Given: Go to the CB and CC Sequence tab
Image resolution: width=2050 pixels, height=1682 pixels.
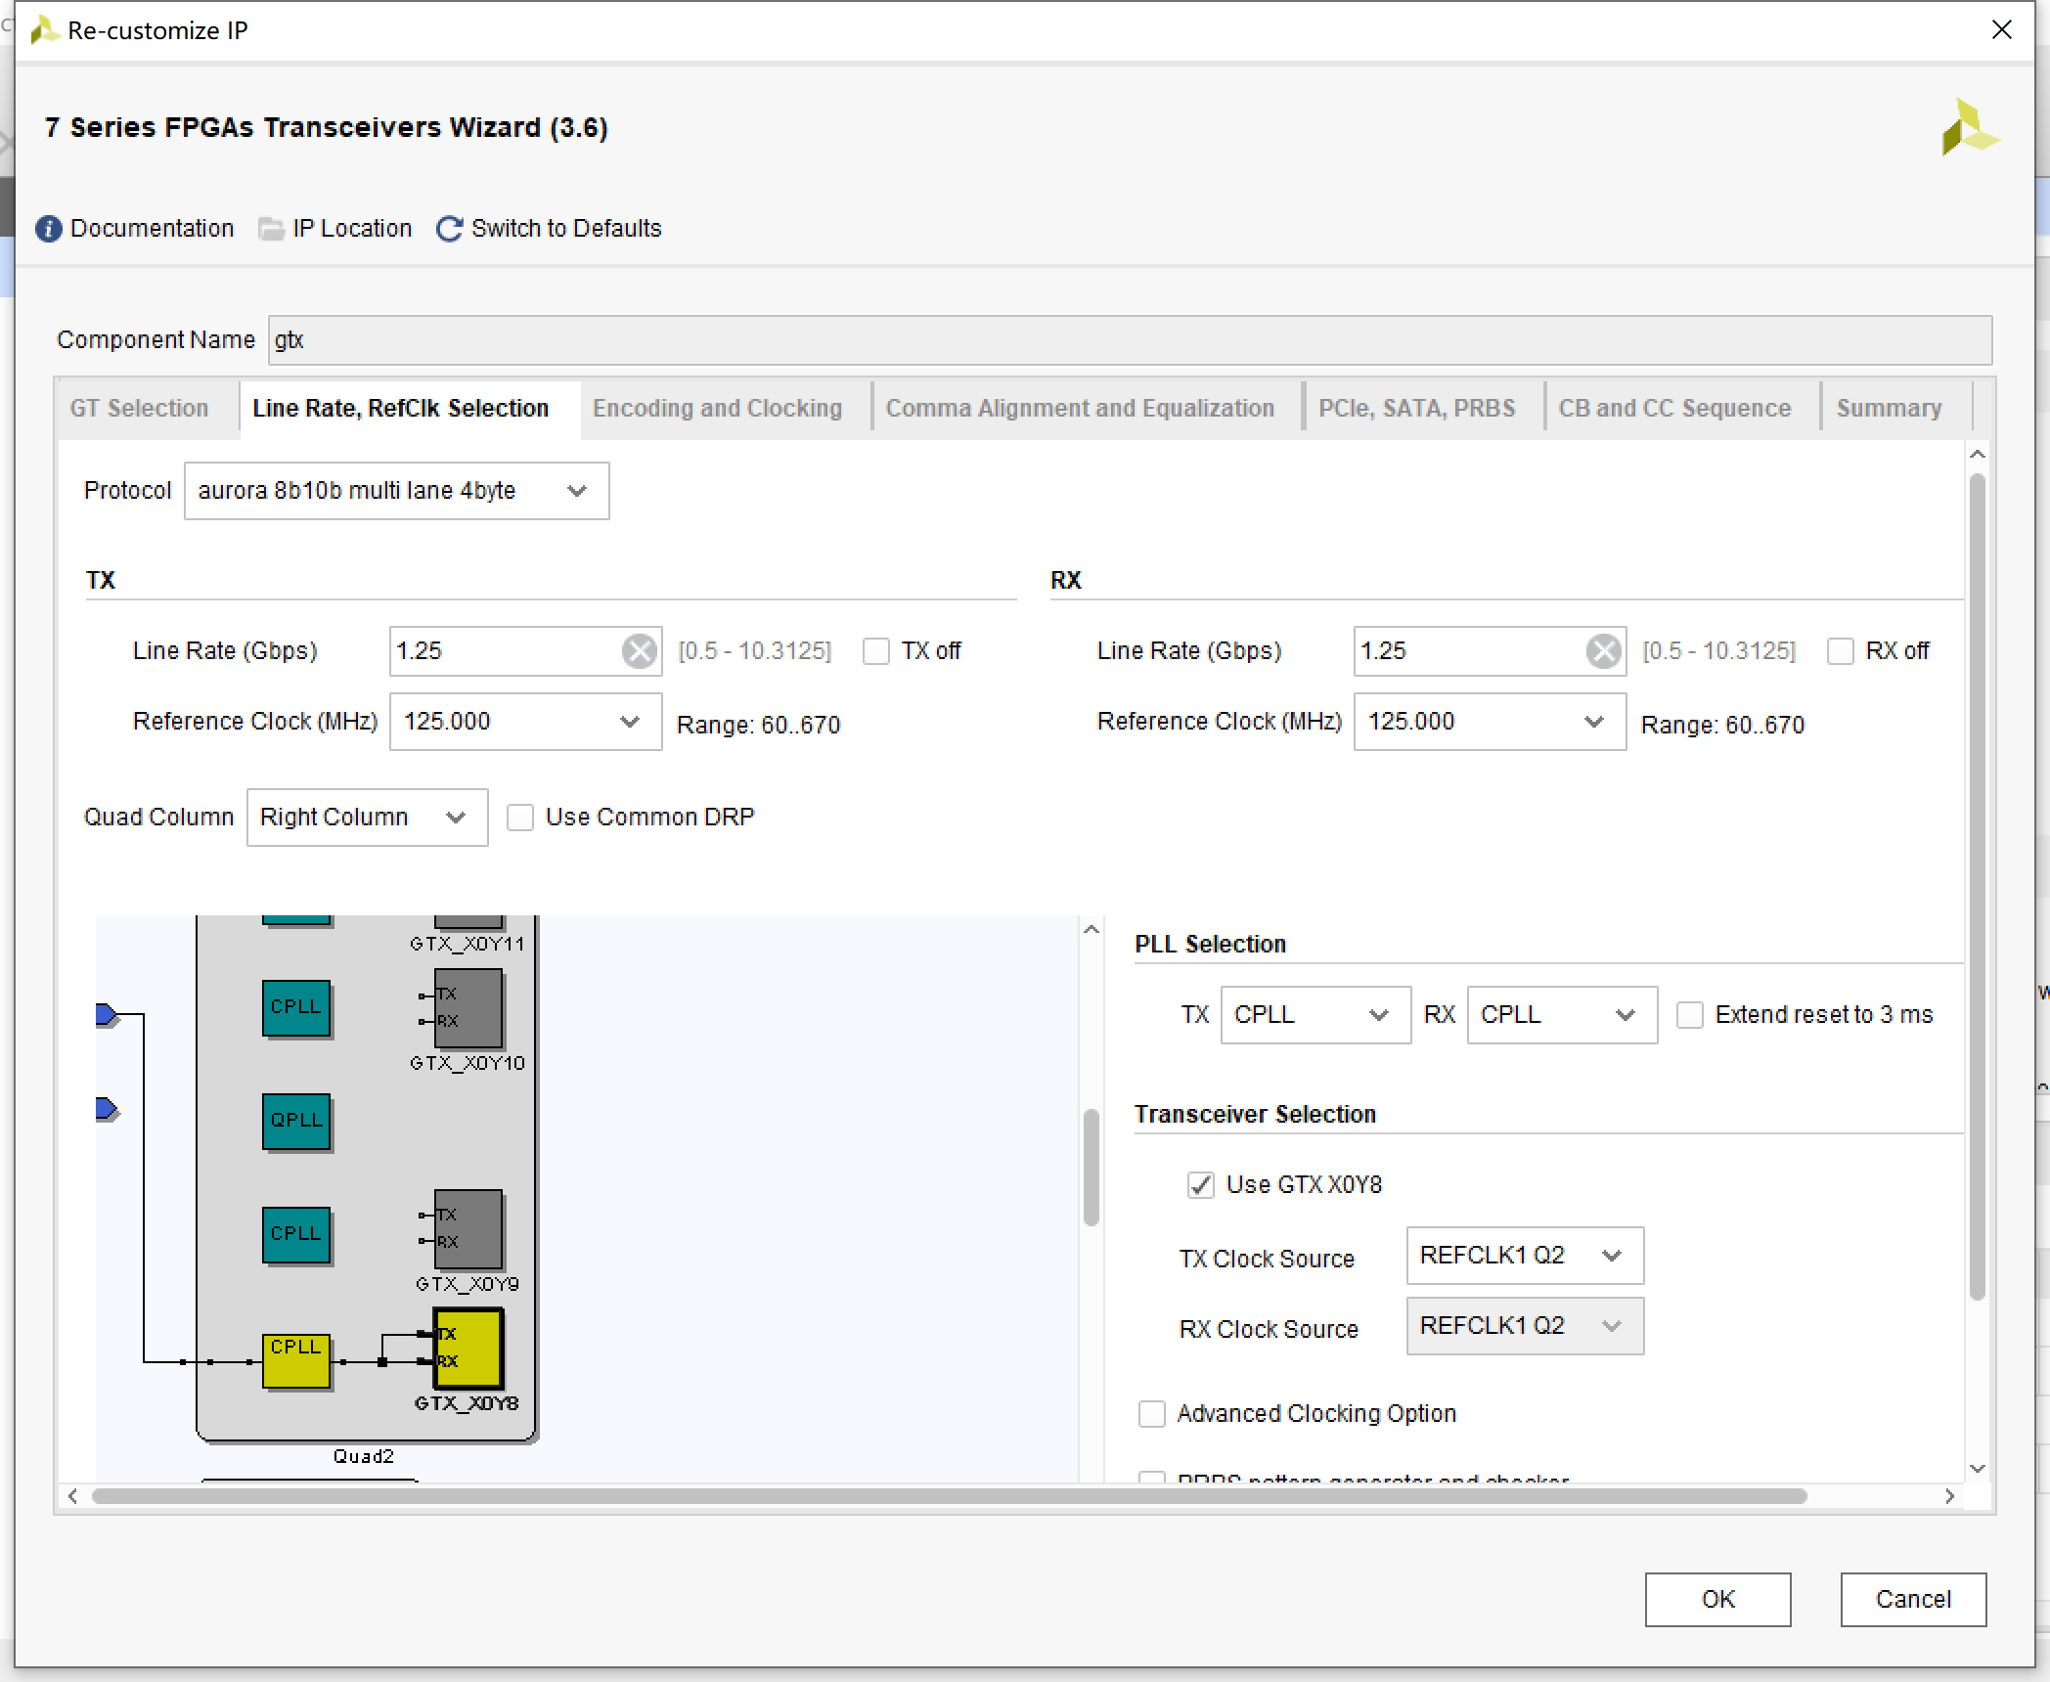Looking at the screenshot, I should point(1674,409).
